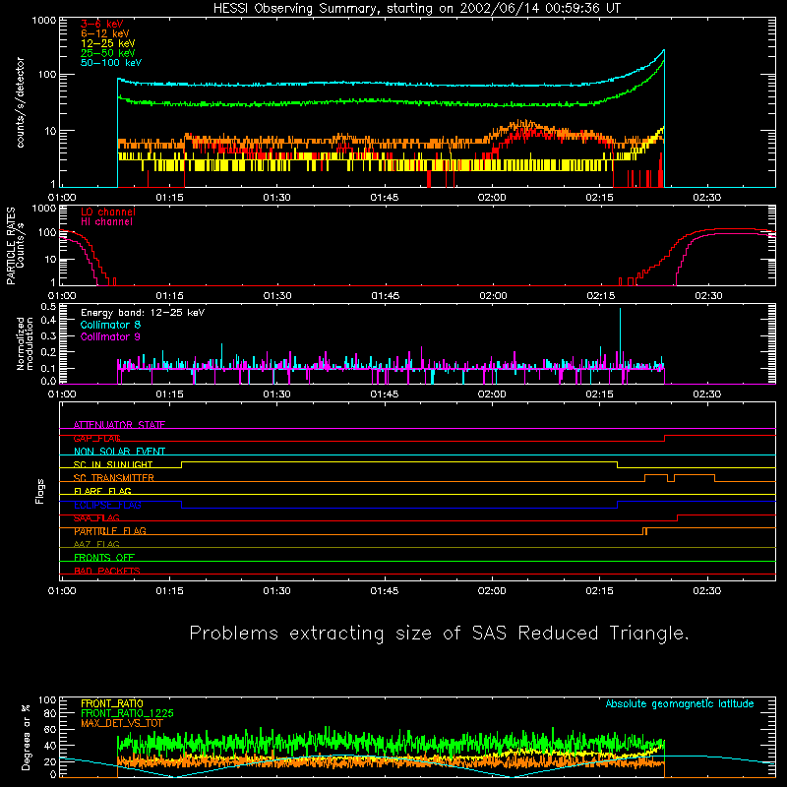Click the FRONT_RATIO legend label
787x787 pixels.
112,703
